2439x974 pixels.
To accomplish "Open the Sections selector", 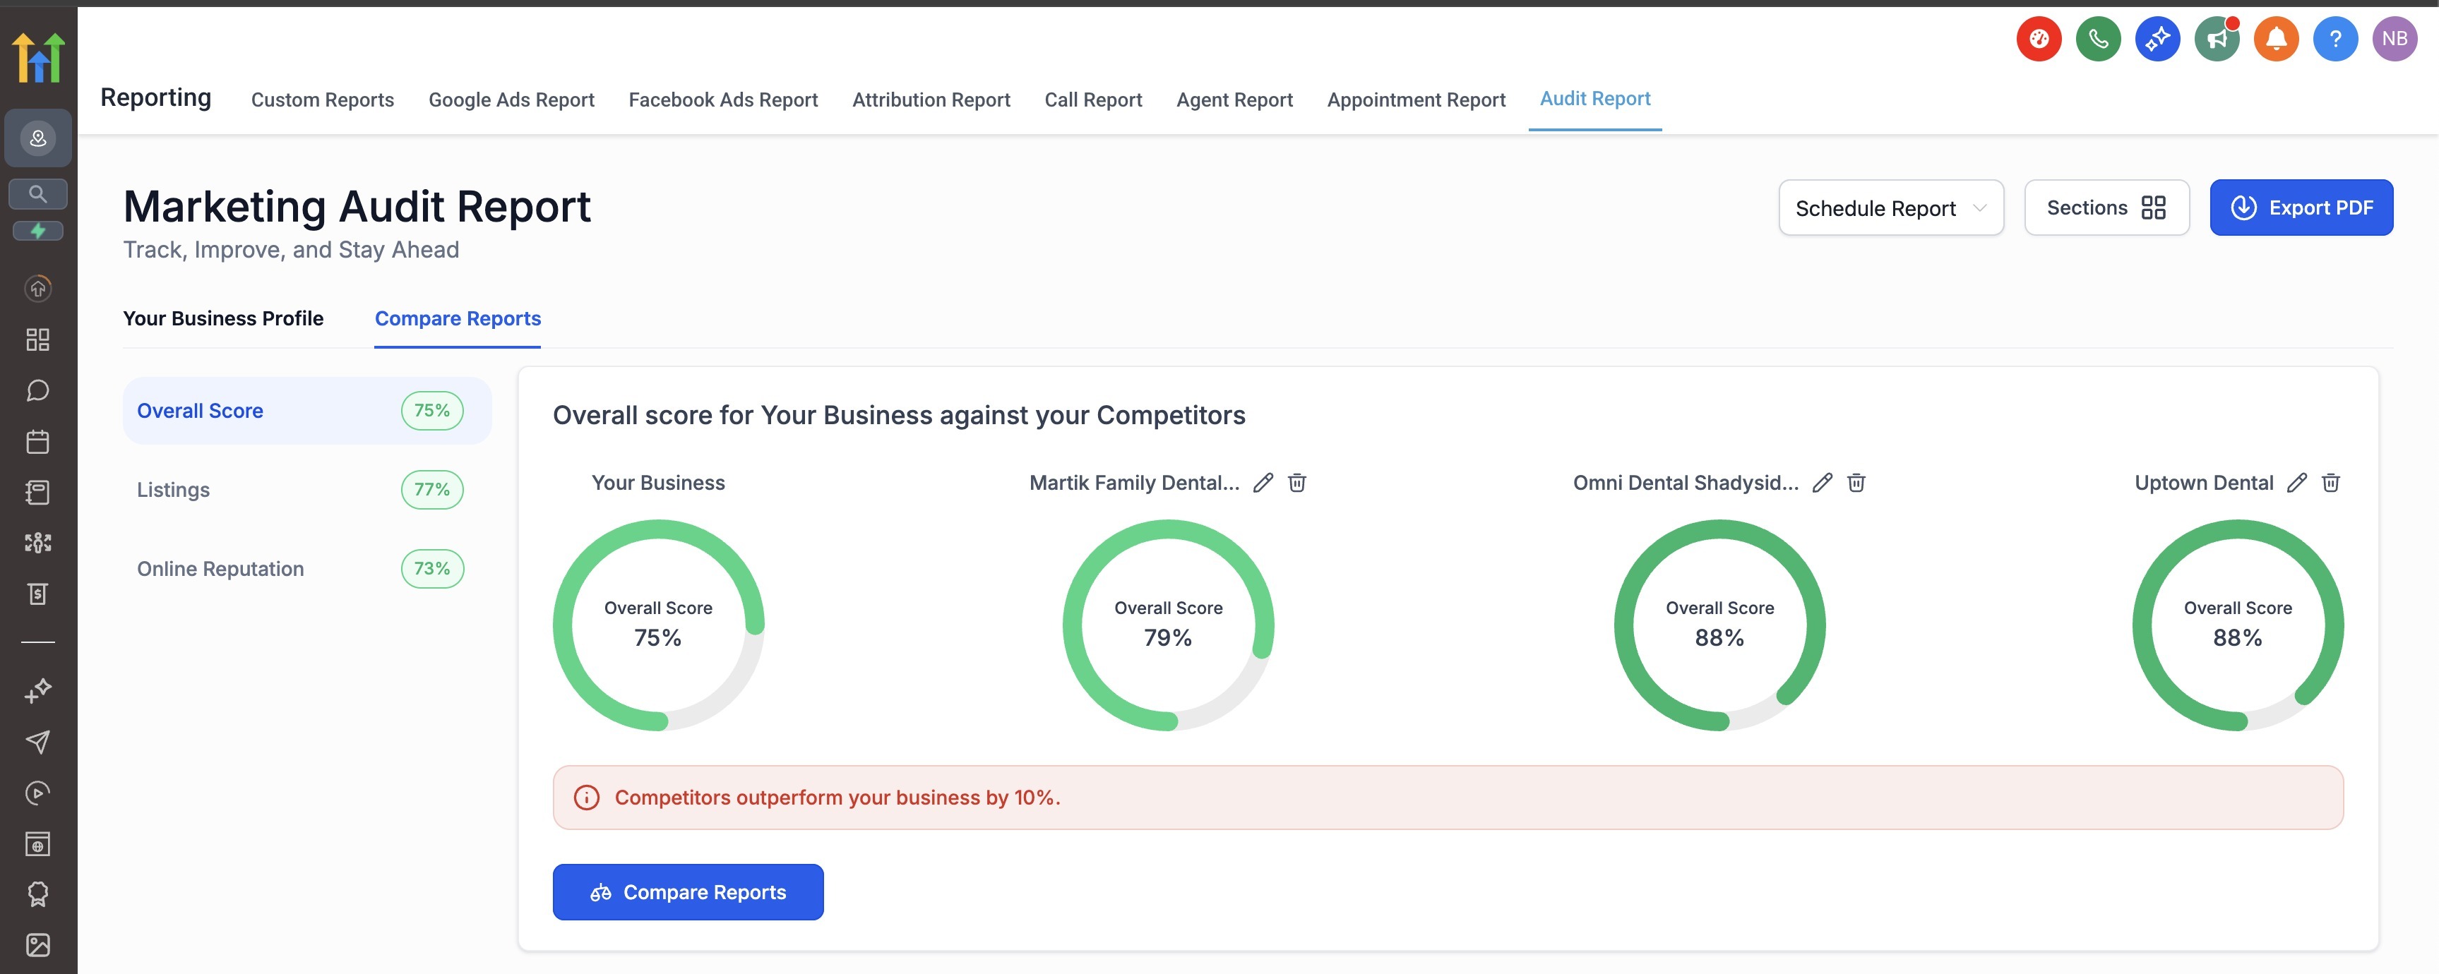I will [x=2106, y=208].
